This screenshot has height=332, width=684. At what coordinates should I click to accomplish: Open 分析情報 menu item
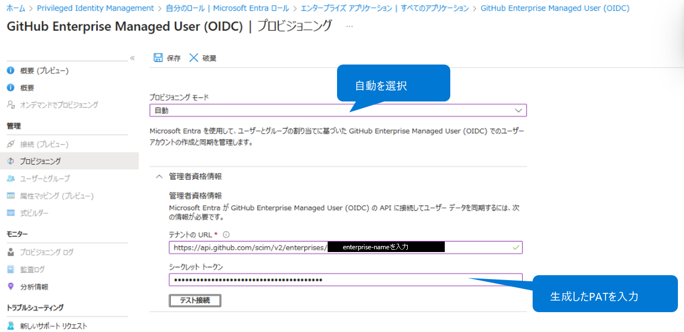point(34,287)
